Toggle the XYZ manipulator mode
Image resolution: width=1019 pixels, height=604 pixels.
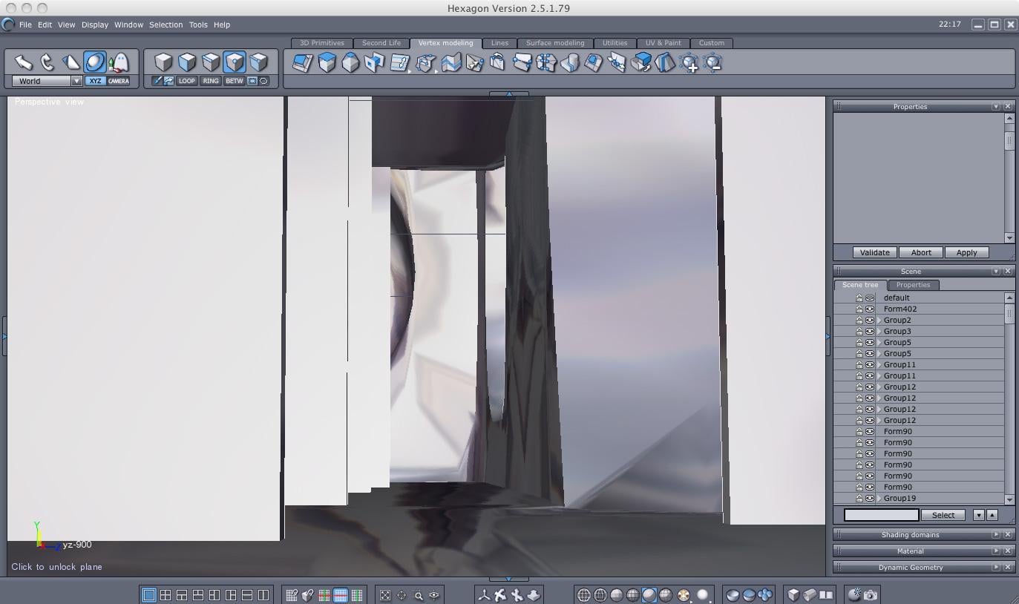[x=95, y=81]
